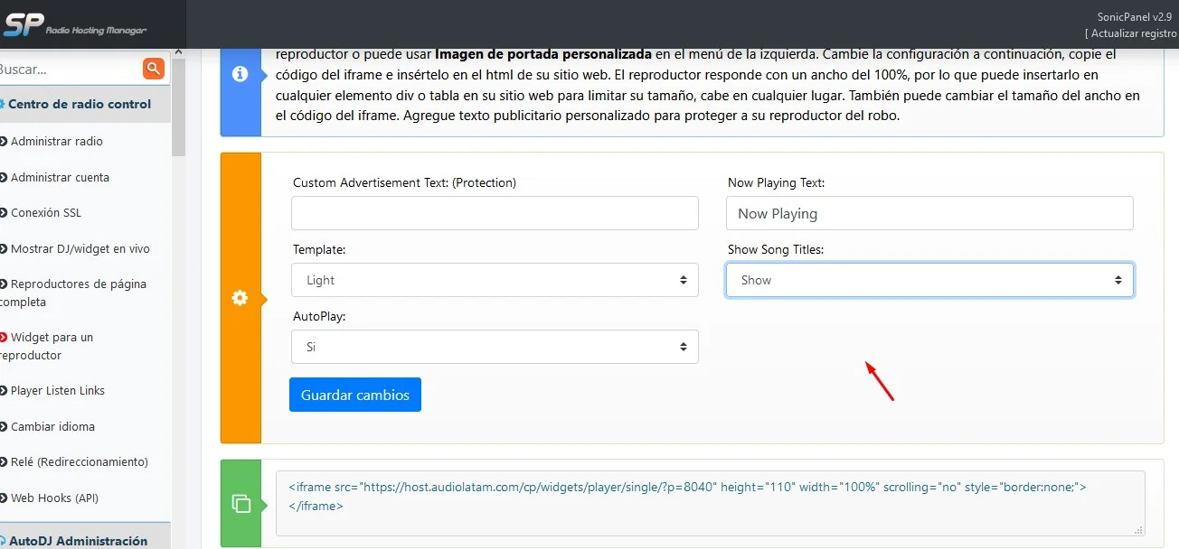Click the Guardar cambios button
Viewport: 1179px width, 549px height.
[x=355, y=395]
